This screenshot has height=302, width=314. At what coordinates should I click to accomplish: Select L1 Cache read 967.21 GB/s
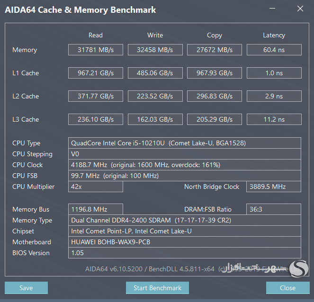[x=96, y=73]
